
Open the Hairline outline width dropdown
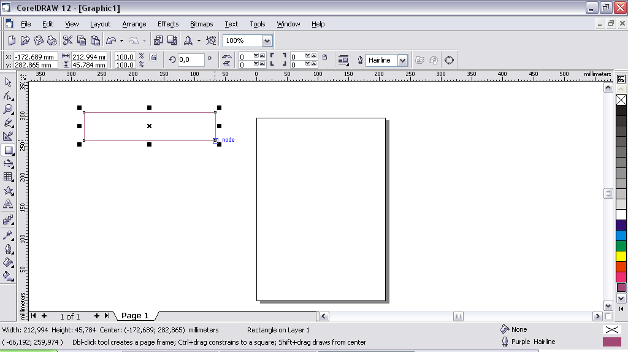tap(402, 61)
